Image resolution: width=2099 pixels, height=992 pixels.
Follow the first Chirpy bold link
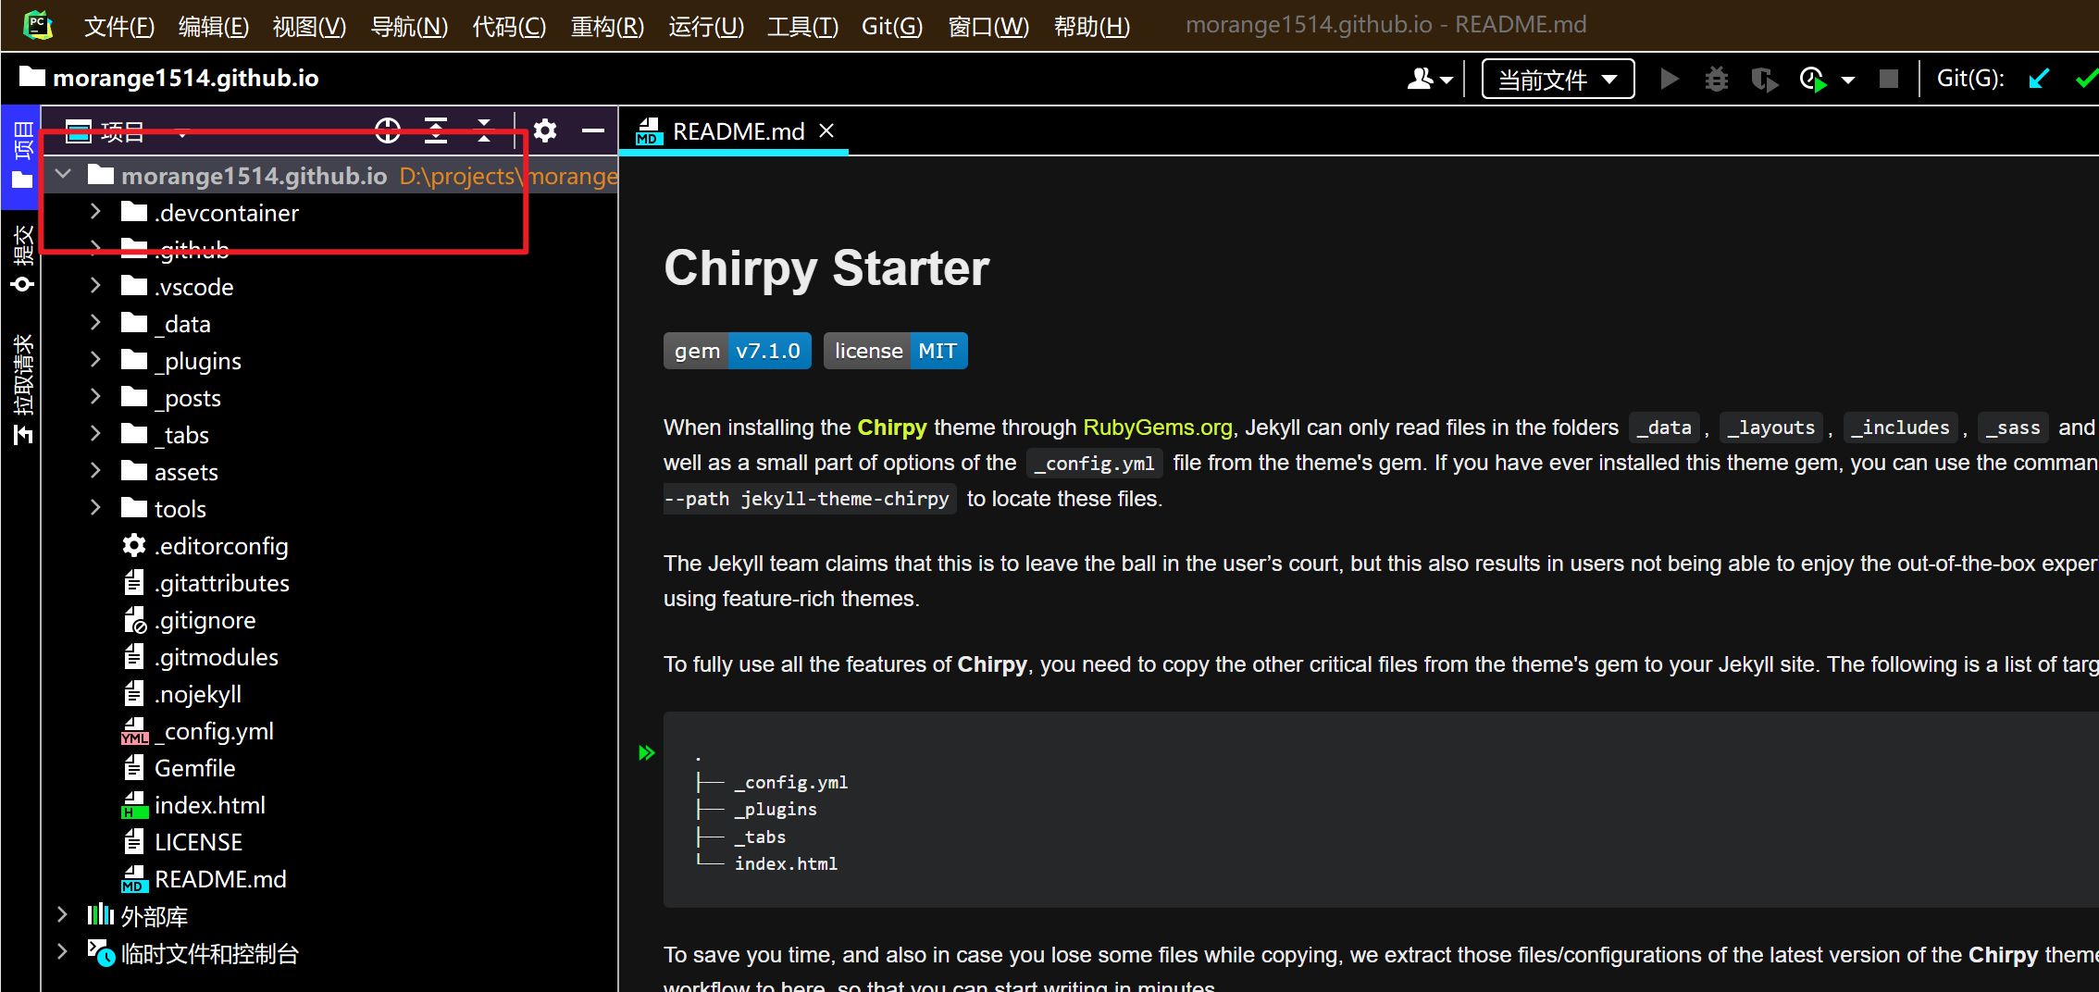(x=892, y=428)
